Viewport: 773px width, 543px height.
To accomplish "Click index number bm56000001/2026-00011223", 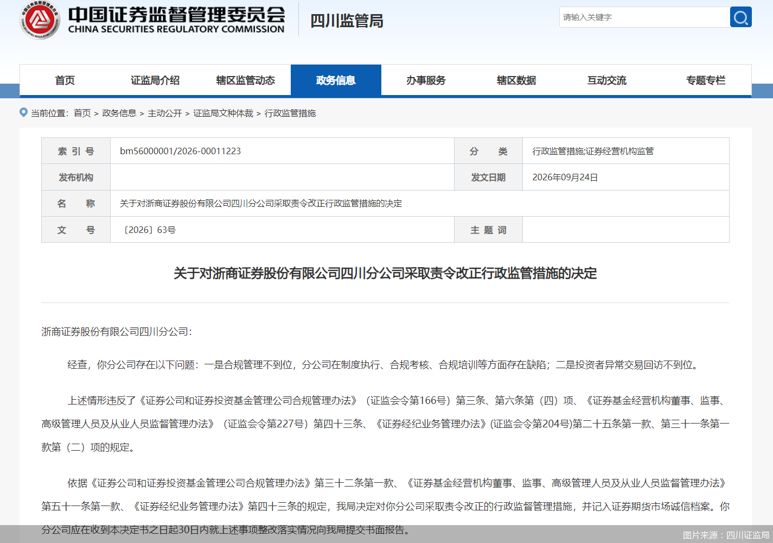I will click(181, 151).
